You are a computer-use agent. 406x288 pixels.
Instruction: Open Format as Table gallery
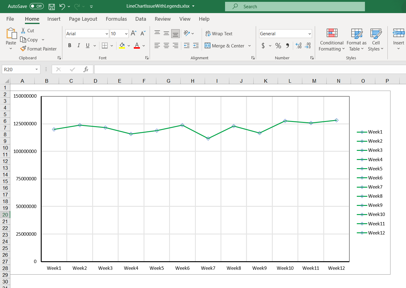click(356, 40)
